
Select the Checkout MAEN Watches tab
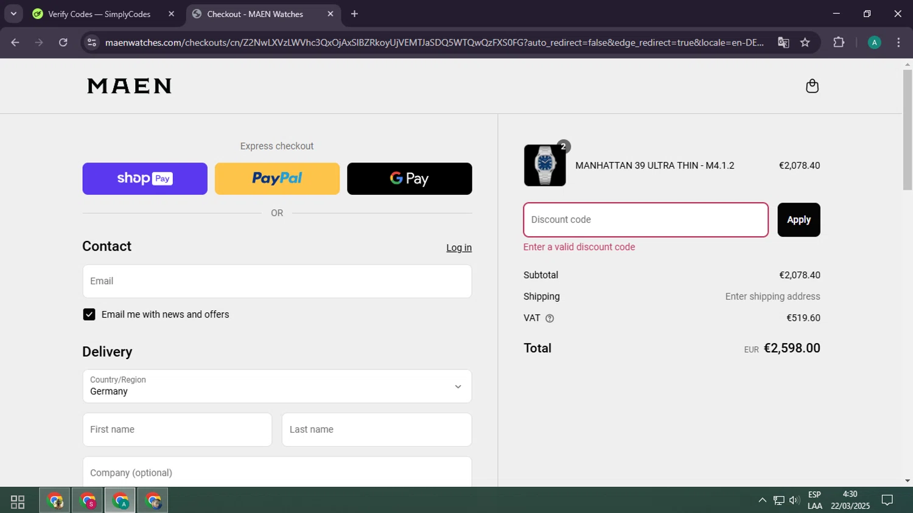pos(256,14)
